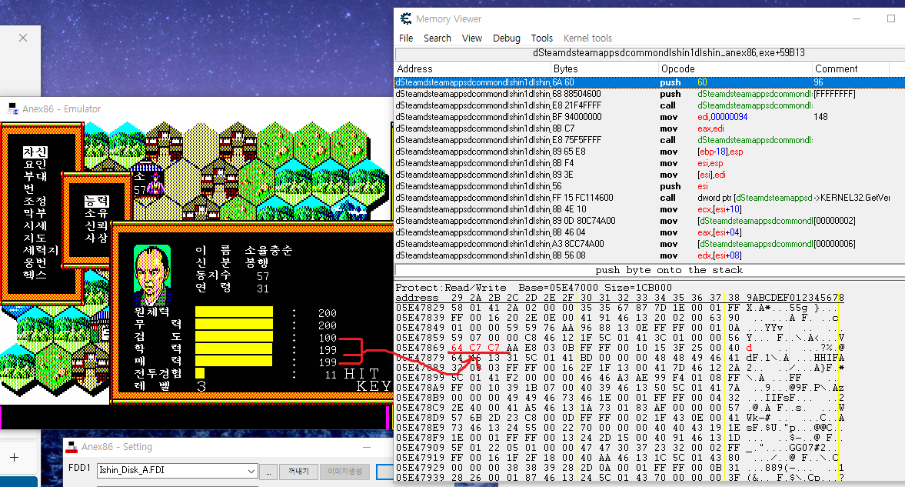
Task: Select the 'mov edx,[esi+08]' instruction row
Action: [650, 255]
